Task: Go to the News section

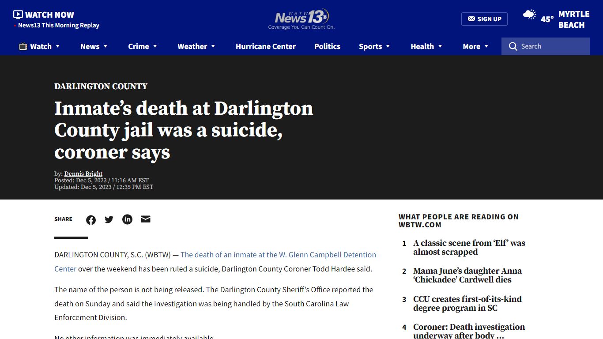Action: coord(90,46)
